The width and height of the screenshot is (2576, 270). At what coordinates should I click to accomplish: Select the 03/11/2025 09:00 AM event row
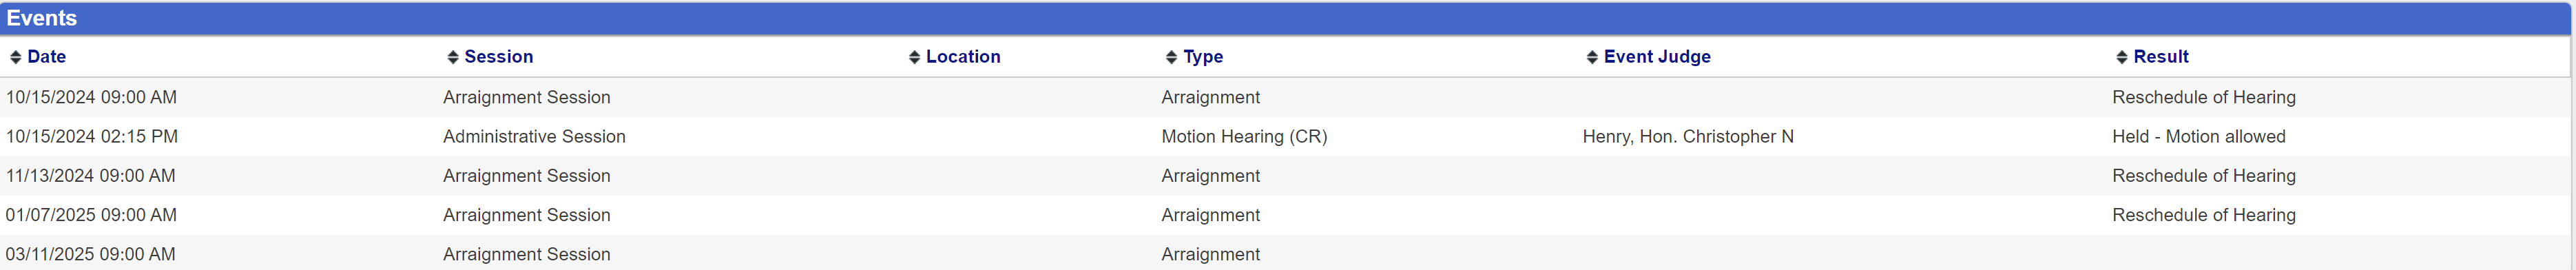point(1286,253)
